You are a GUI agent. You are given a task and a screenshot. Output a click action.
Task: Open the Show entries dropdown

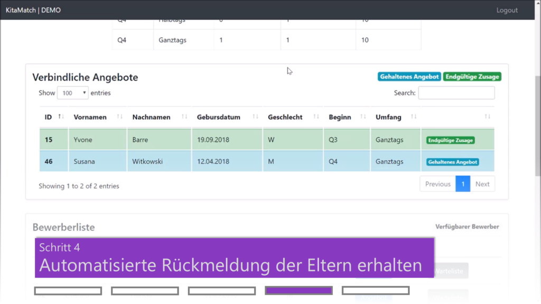(73, 93)
